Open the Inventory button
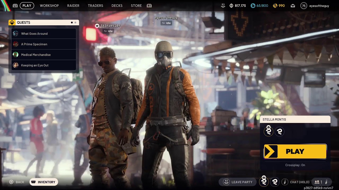The width and height of the screenshot is (339, 190). (x=44, y=182)
